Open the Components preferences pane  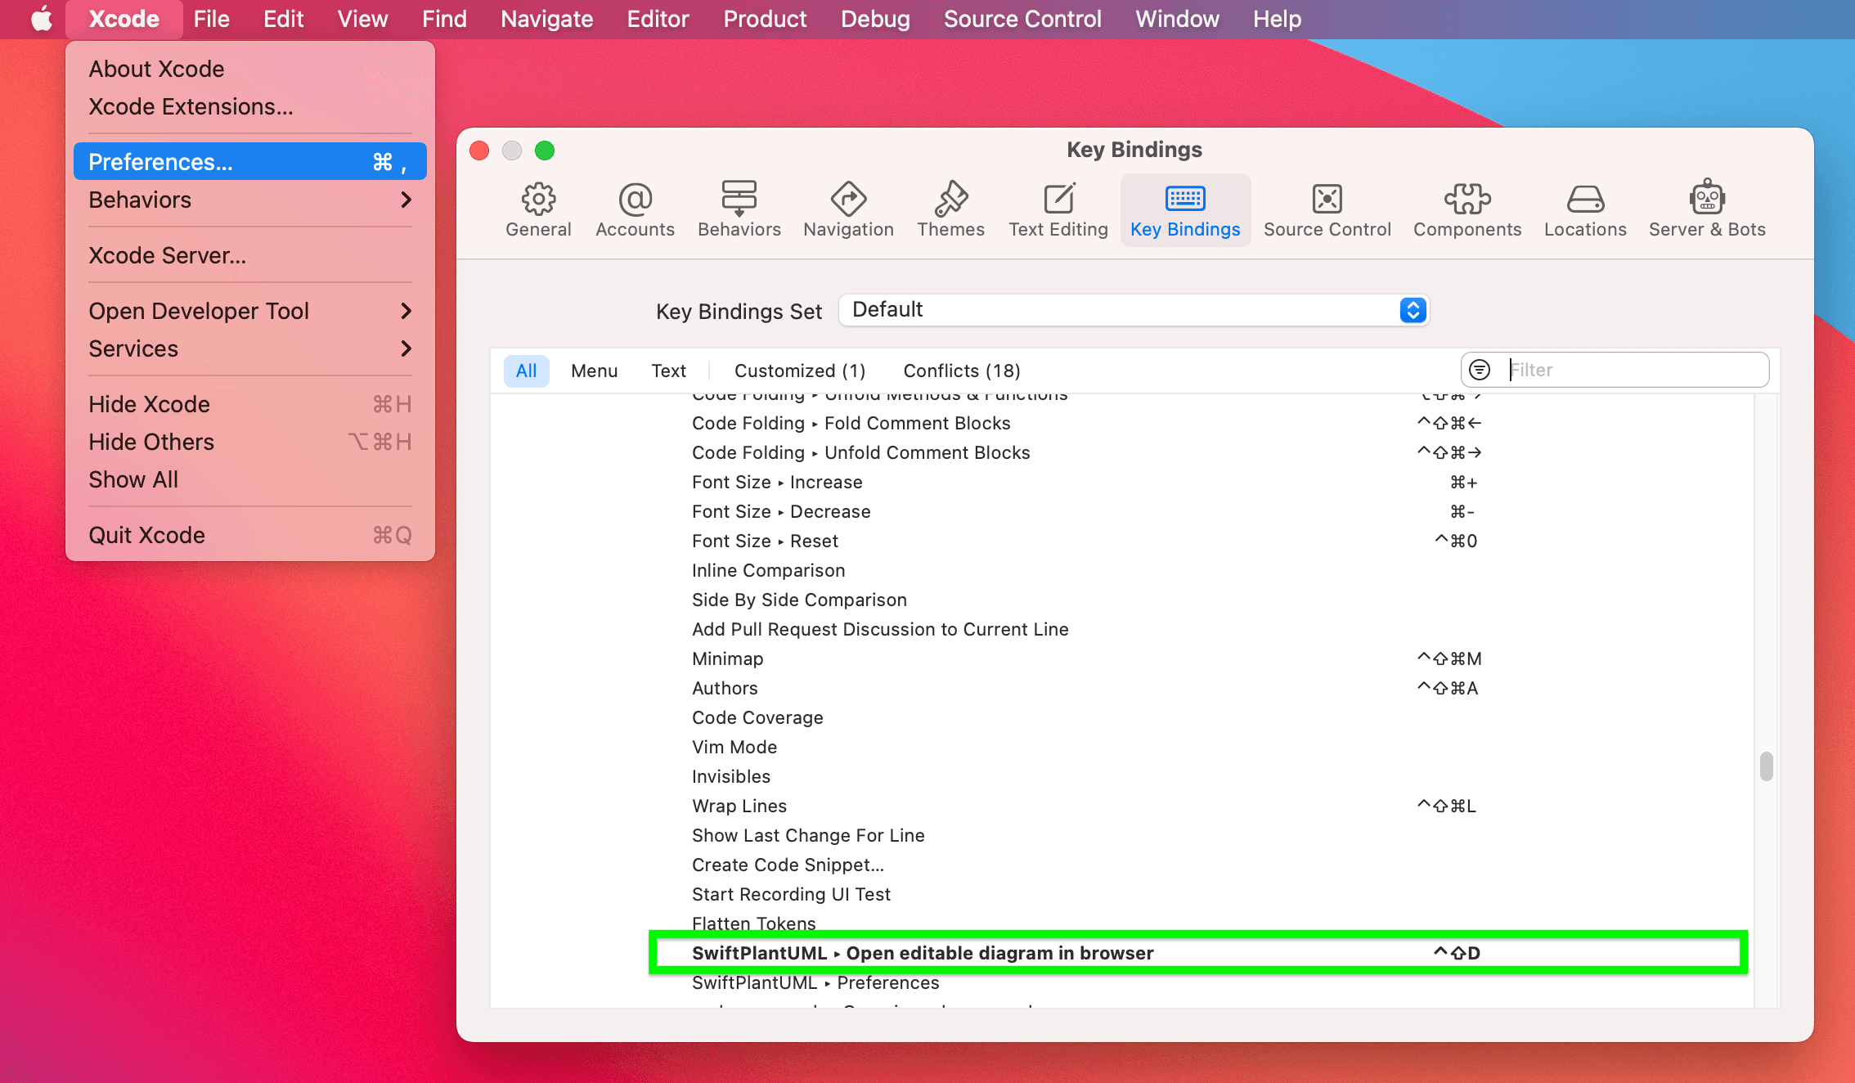(x=1466, y=210)
